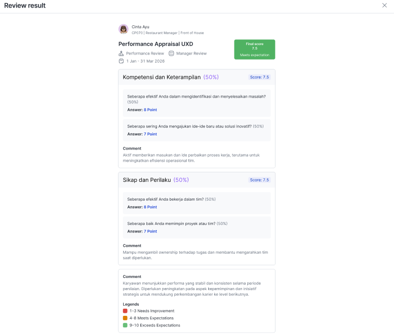Select the orange Meets Expectations legend swatch
The image size is (394, 334).
tap(125, 318)
